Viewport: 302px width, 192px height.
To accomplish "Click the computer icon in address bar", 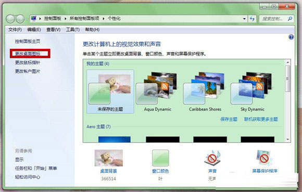I will (34, 18).
